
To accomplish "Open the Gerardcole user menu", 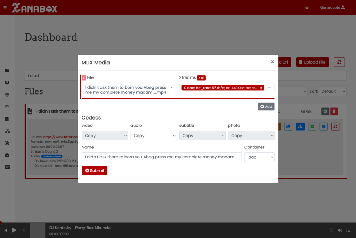I will [332, 7].
